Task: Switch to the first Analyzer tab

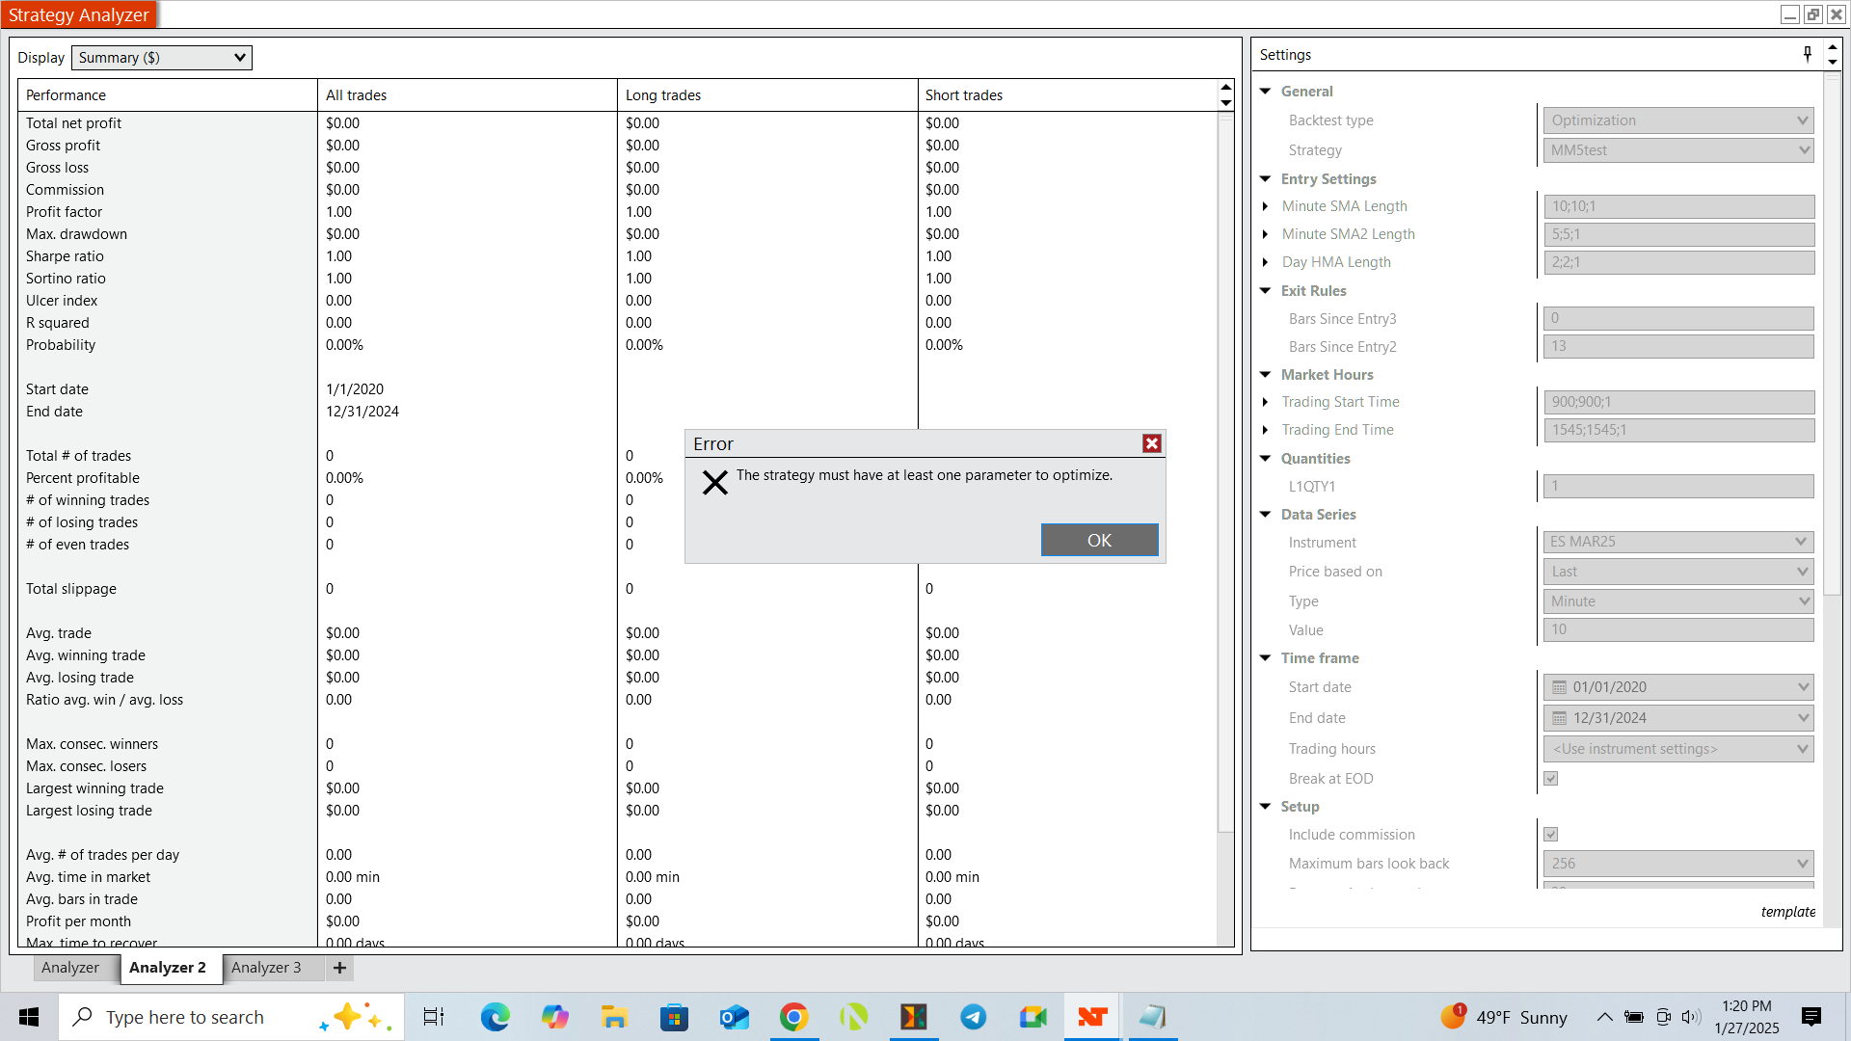Action: tap(70, 968)
